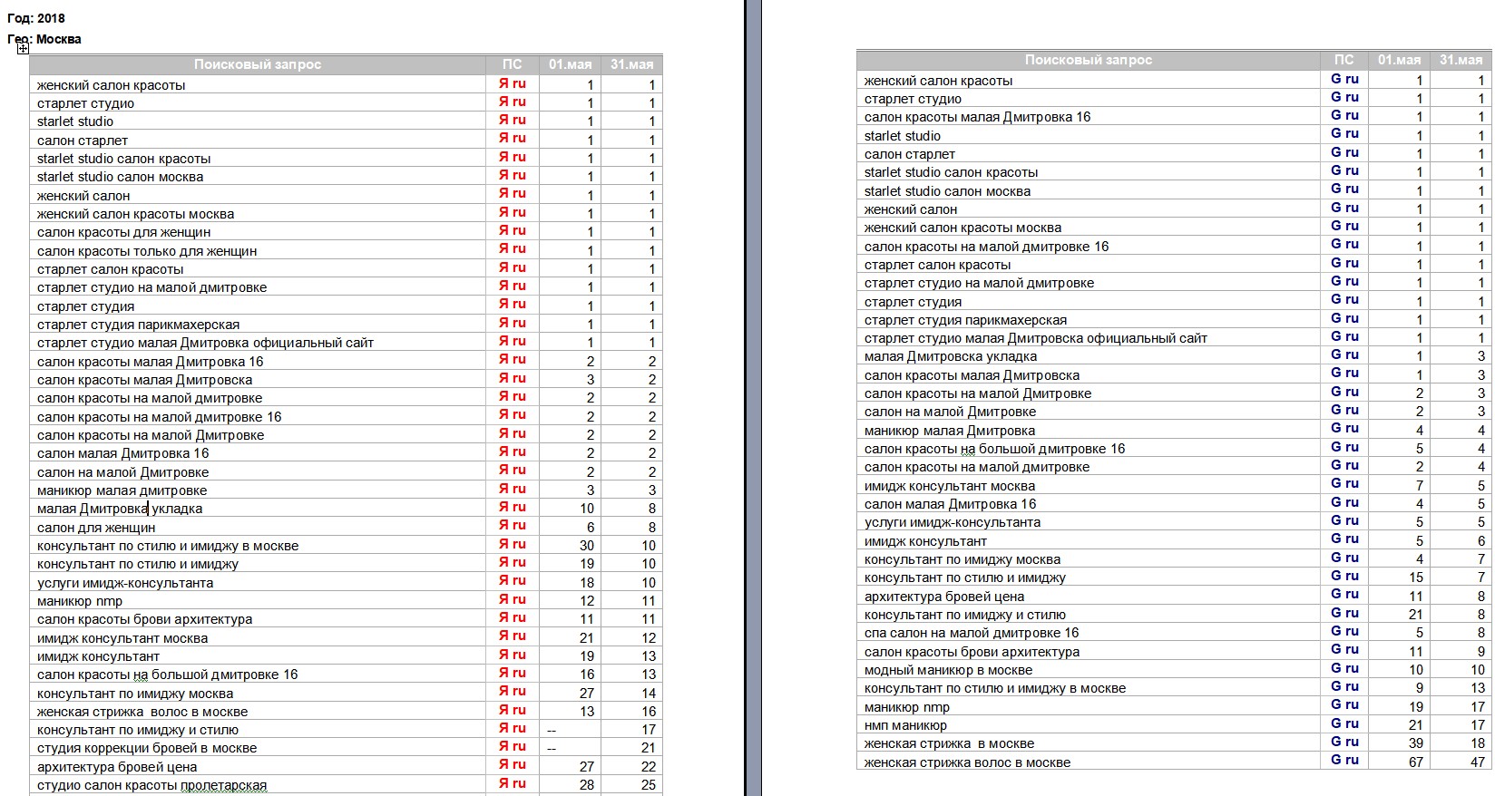The height and width of the screenshot is (796, 1495).
Task: Click the table move handle icon
Action: [x=23, y=48]
